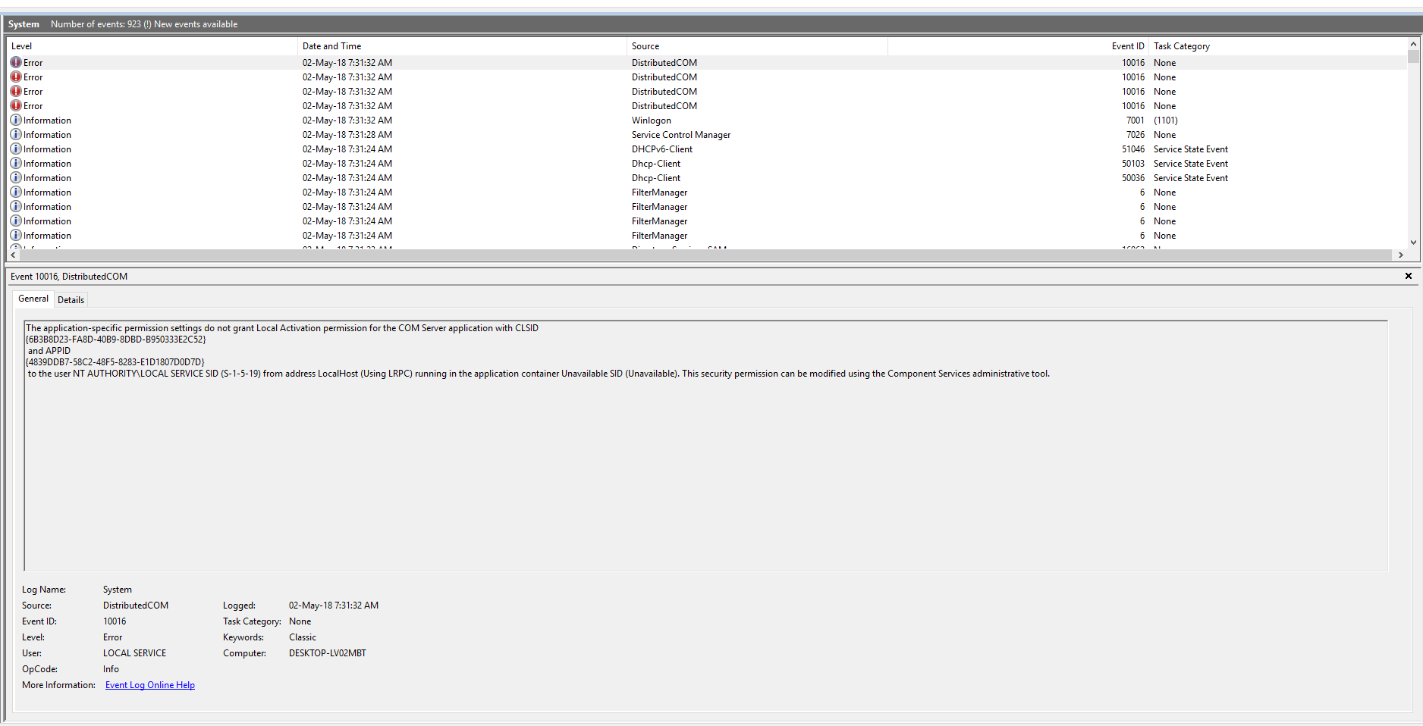Select the Winlogon event 7001 row
Screen dimensions: 1423x726
coord(707,120)
